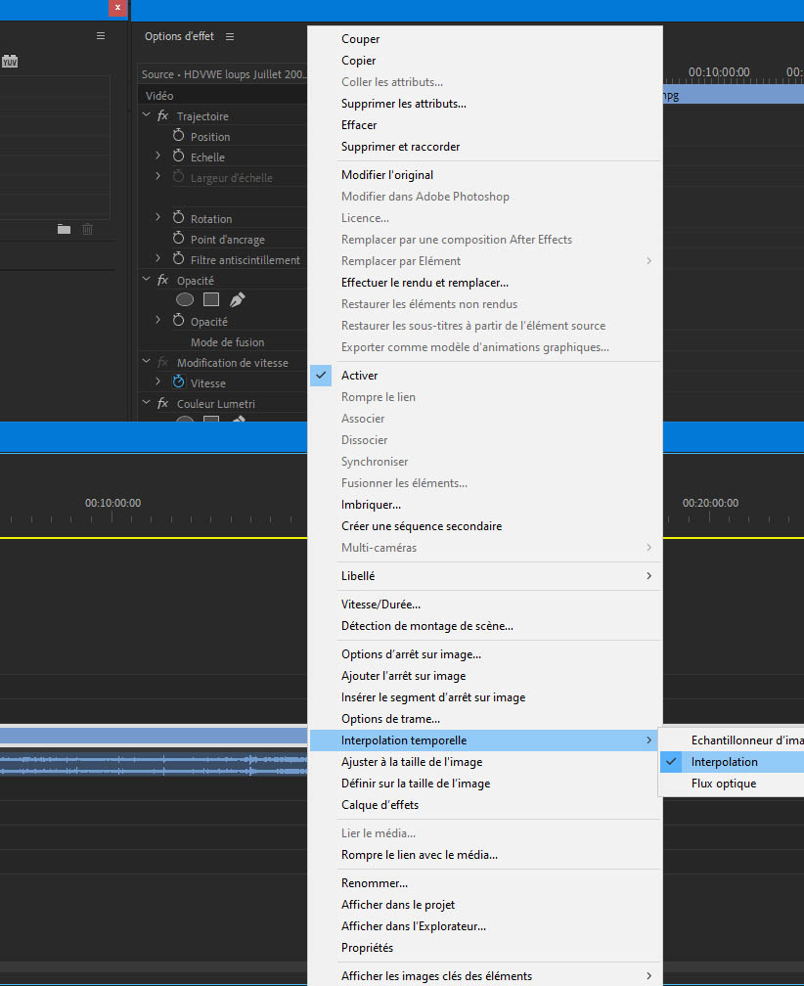This screenshot has height=986, width=804.
Task: Choose Rompre le lien avec le média...
Action: pos(485,855)
